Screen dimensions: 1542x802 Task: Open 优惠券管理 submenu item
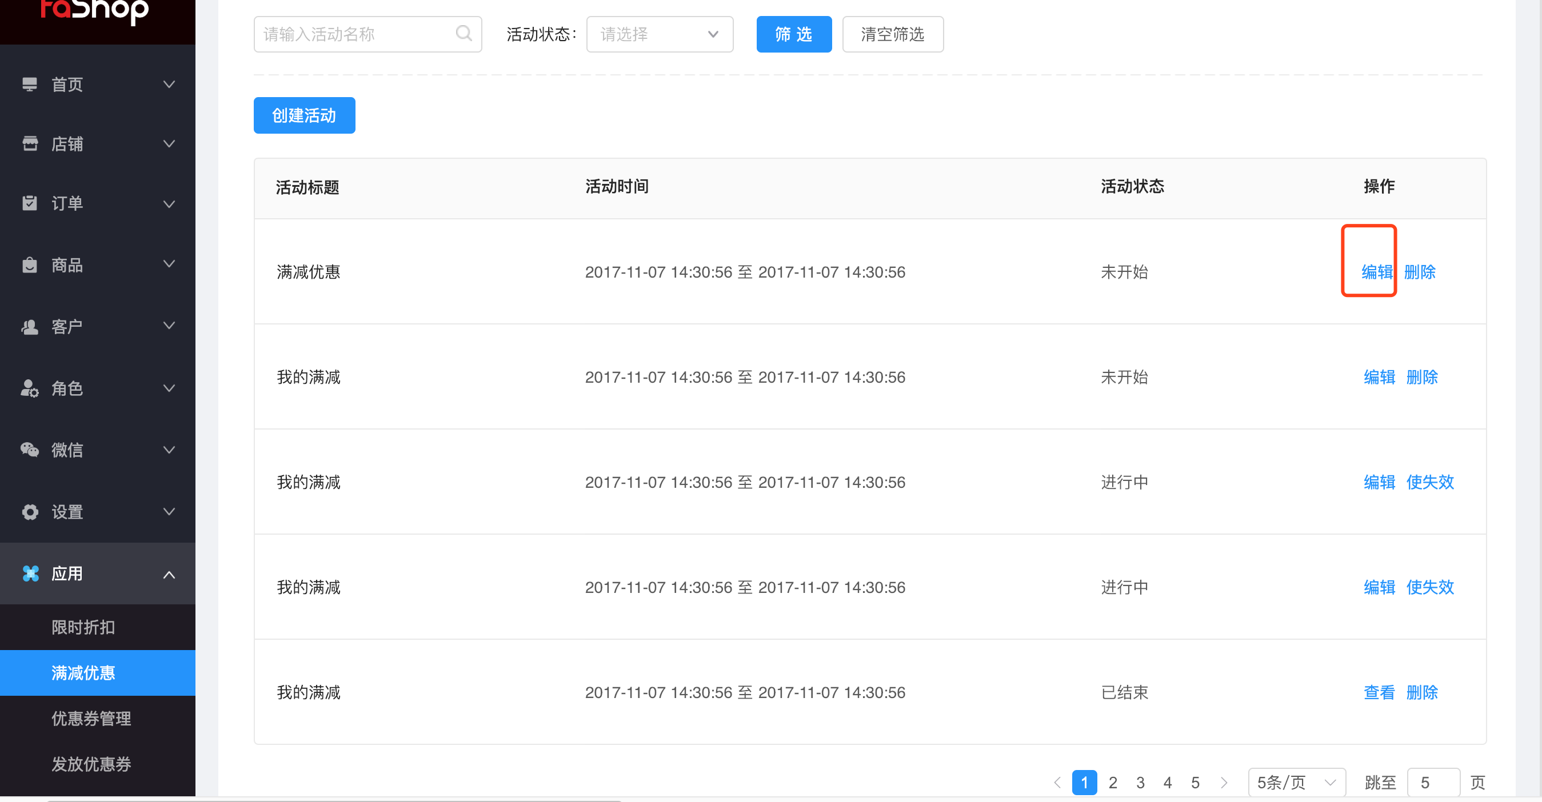pyautogui.click(x=91, y=718)
